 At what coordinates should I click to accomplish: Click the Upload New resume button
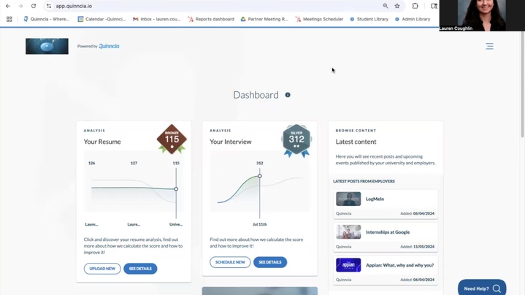click(102, 269)
